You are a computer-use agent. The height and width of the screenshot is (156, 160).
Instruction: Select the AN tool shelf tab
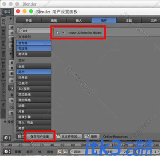(3, 105)
